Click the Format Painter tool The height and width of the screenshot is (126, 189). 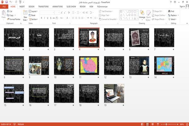[x=14, y=19]
